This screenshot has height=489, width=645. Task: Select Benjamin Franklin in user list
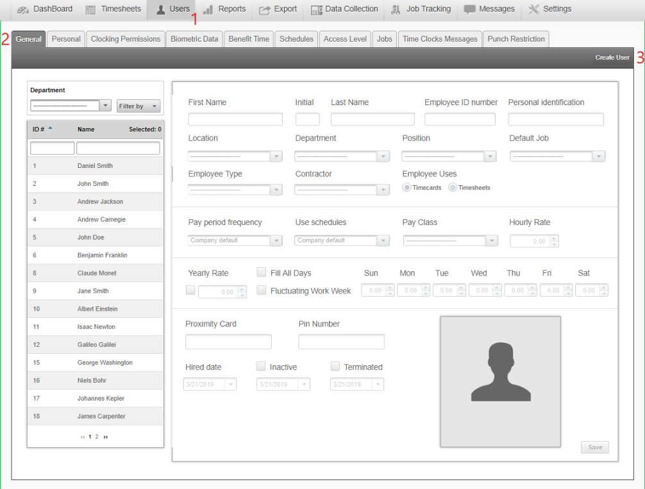[x=96, y=255]
